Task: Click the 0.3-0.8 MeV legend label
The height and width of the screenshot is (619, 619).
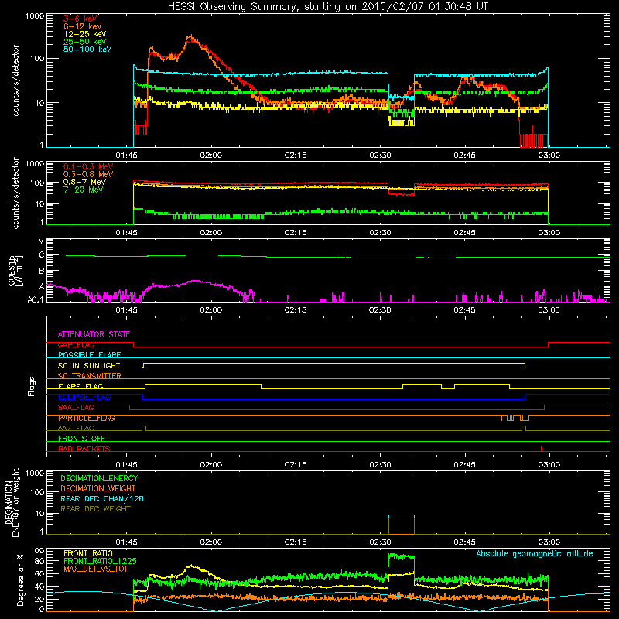Action: tap(88, 174)
